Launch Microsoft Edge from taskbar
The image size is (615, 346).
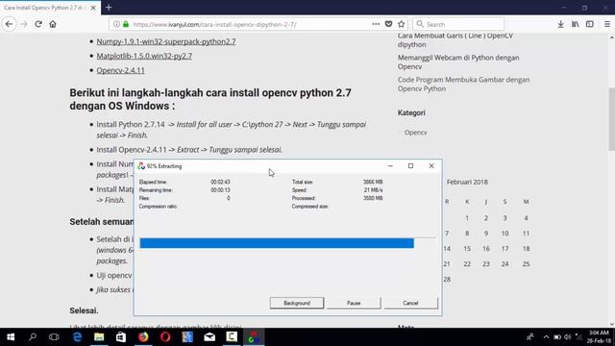click(x=77, y=337)
